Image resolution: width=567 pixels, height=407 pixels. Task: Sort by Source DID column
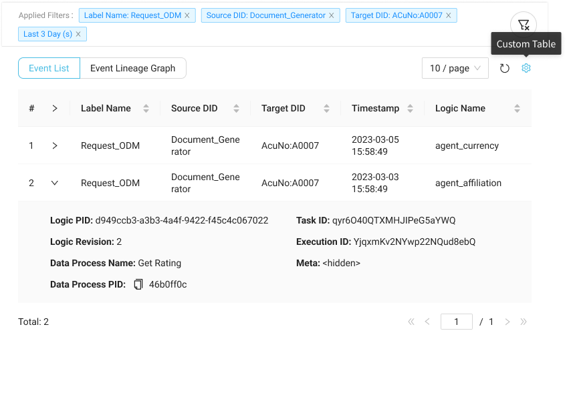(236, 108)
